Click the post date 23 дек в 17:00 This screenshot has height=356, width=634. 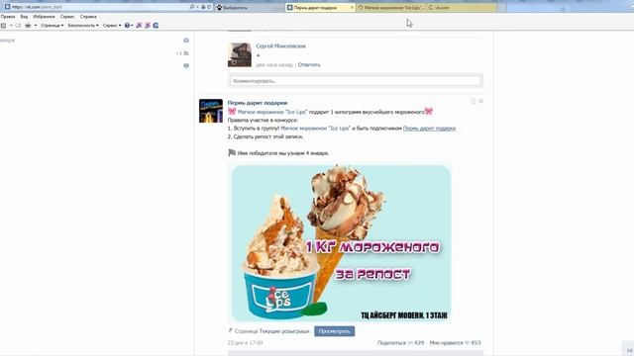pos(245,343)
